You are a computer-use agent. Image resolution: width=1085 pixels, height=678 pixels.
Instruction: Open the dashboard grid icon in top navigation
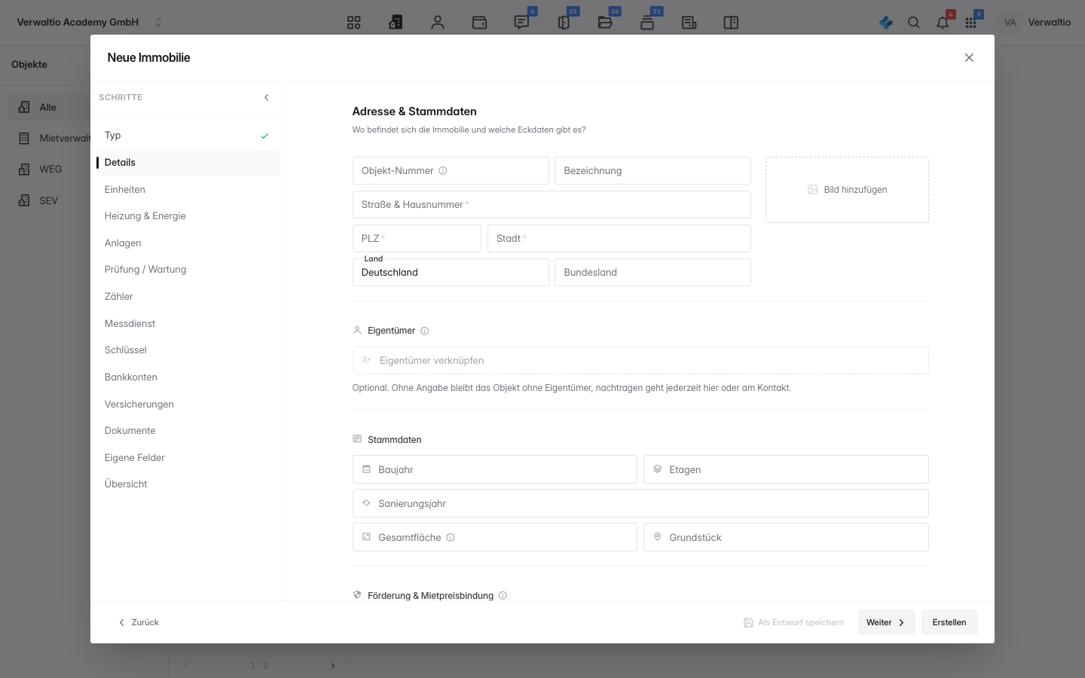click(354, 23)
